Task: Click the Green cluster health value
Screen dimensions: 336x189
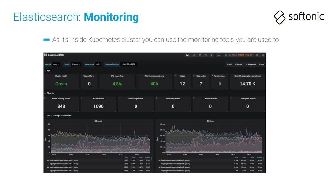Action: coord(61,84)
